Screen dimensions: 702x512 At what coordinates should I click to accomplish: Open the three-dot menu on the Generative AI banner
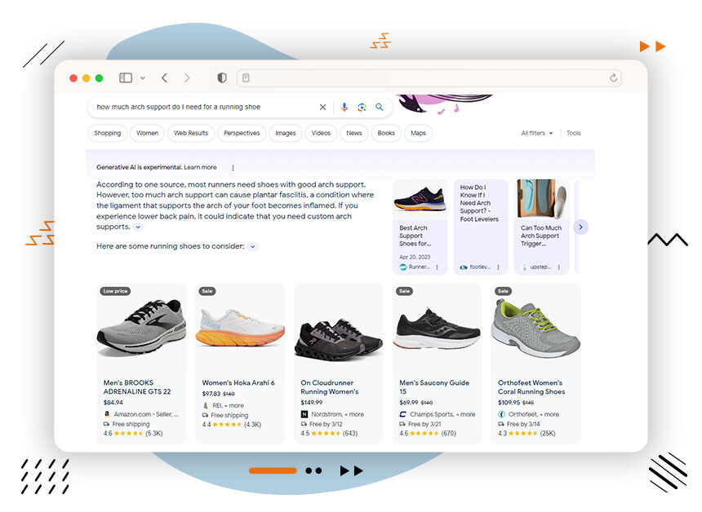[x=231, y=166]
